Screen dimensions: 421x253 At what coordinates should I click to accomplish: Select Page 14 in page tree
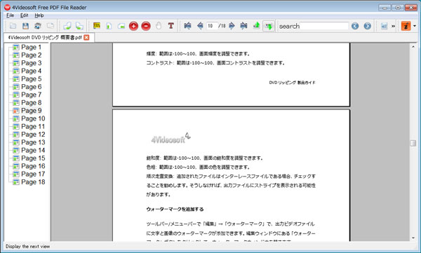click(x=33, y=150)
